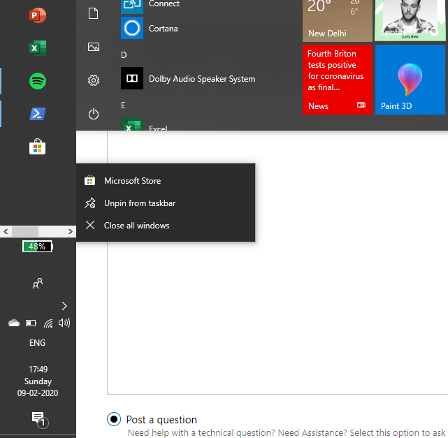Select the Post a question radio button
The image size is (448, 438).
(x=114, y=419)
